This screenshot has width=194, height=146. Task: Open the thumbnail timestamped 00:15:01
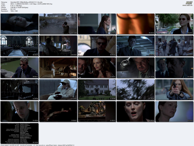tap(97, 24)
